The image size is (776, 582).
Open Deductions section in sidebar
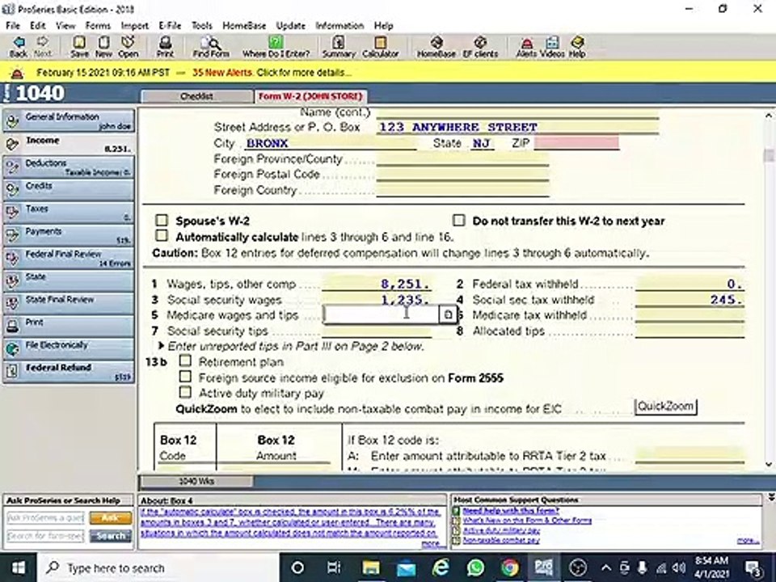coord(69,167)
